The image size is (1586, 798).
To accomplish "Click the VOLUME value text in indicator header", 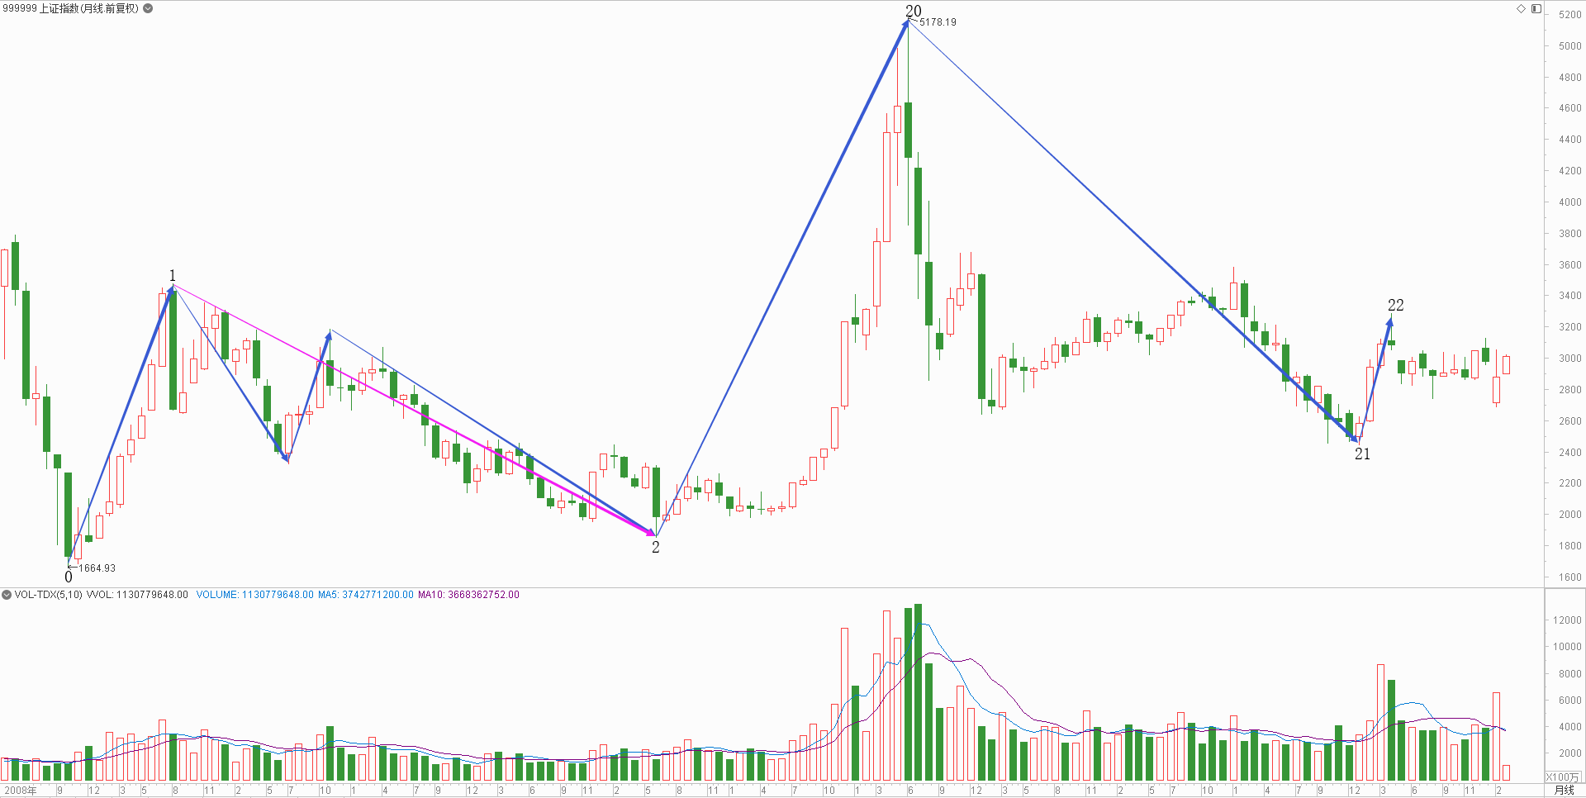I will (254, 595).
